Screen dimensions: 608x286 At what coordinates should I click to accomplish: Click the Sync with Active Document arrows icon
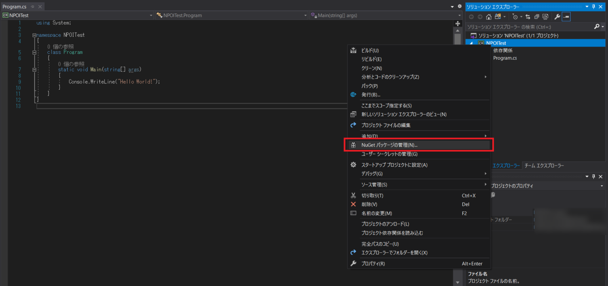coord(528,17)
